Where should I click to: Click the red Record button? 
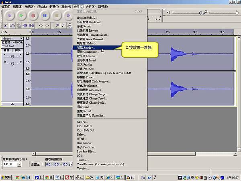click(33, 16)
